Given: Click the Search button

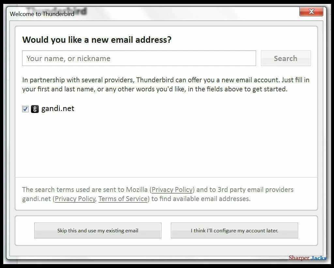Looking at the screenshot, I should pos(286,58).
